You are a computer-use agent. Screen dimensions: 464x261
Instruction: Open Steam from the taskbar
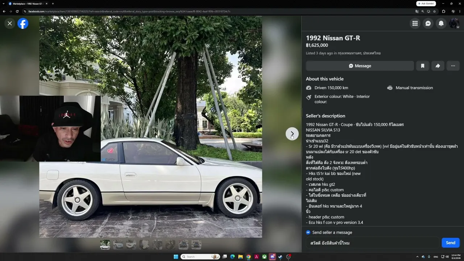coord(280,257)
